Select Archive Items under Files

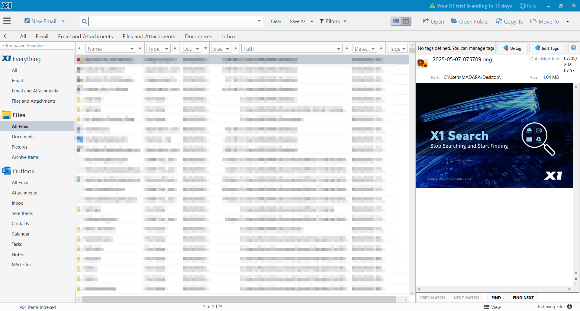(x=25, y=157)
